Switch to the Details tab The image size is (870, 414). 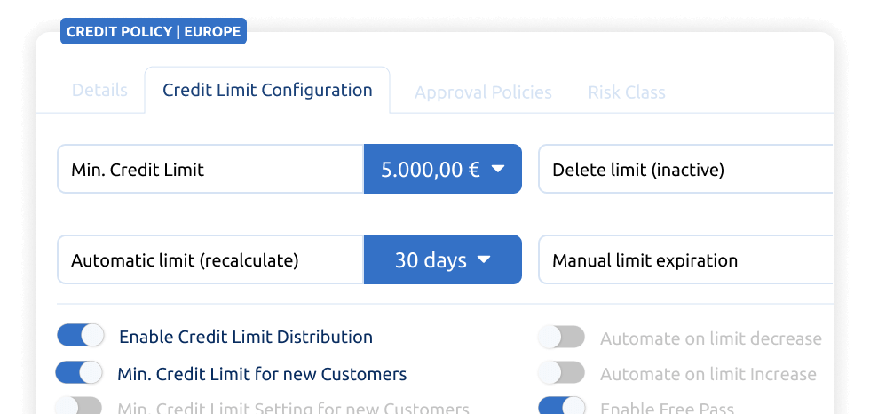tap(99, 91)
